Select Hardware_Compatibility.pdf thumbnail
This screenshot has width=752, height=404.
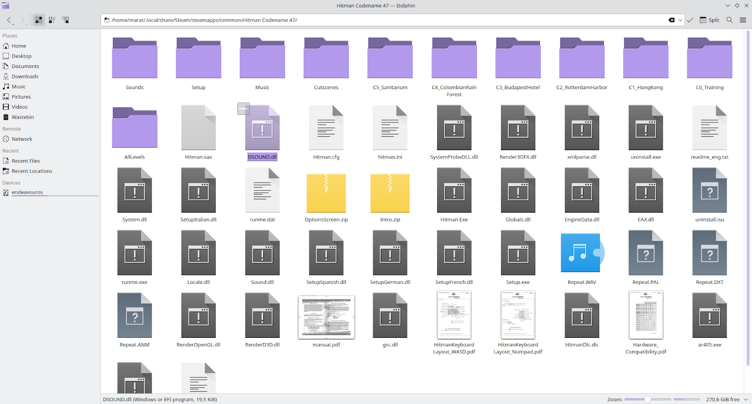(x=646, y=315)
